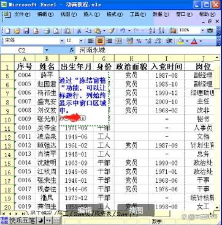Launch the Chart Wizard icon
The height and width of the screenshot is (225, 222).
click(173, 31)
